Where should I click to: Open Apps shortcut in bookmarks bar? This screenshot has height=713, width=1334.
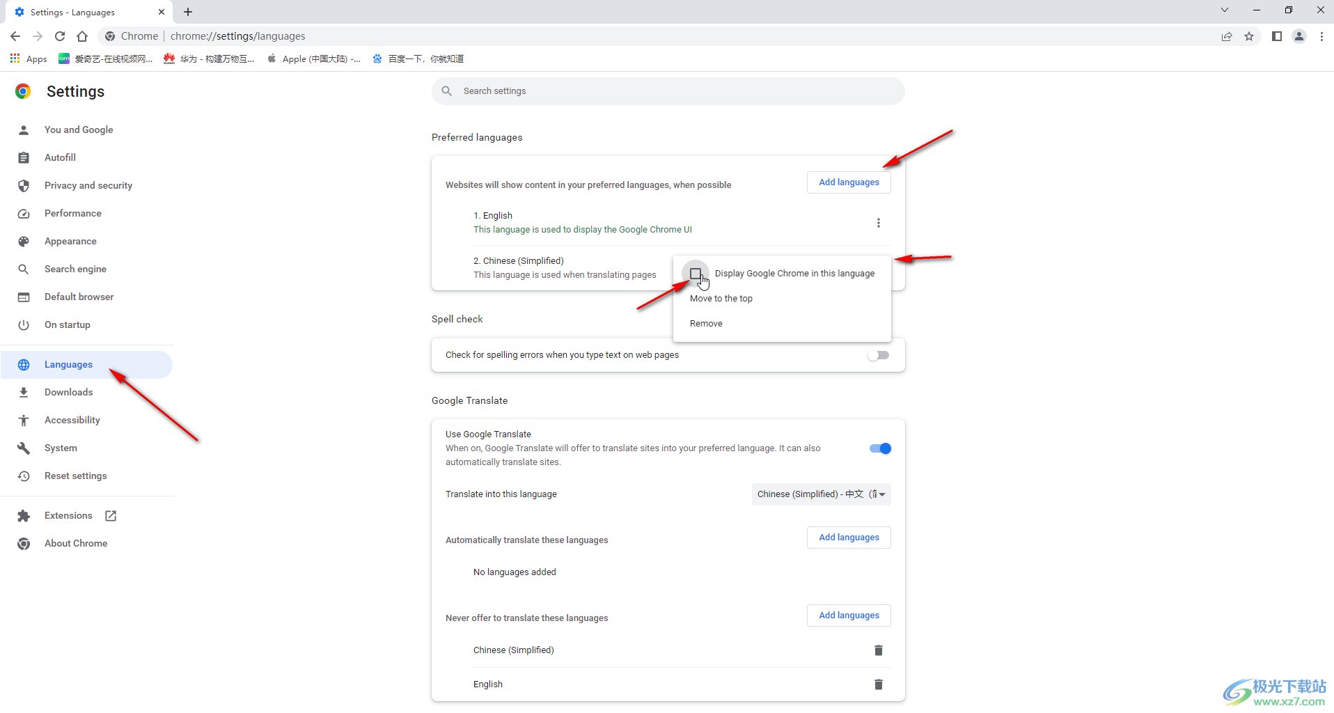[x=29, y=59]
